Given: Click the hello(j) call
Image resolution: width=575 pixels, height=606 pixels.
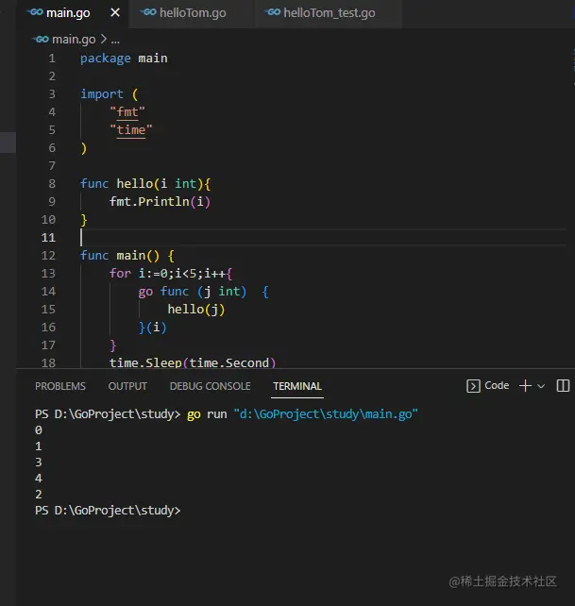Looking at the screenshot, I should pyautogui.click(x=196, y=310).
